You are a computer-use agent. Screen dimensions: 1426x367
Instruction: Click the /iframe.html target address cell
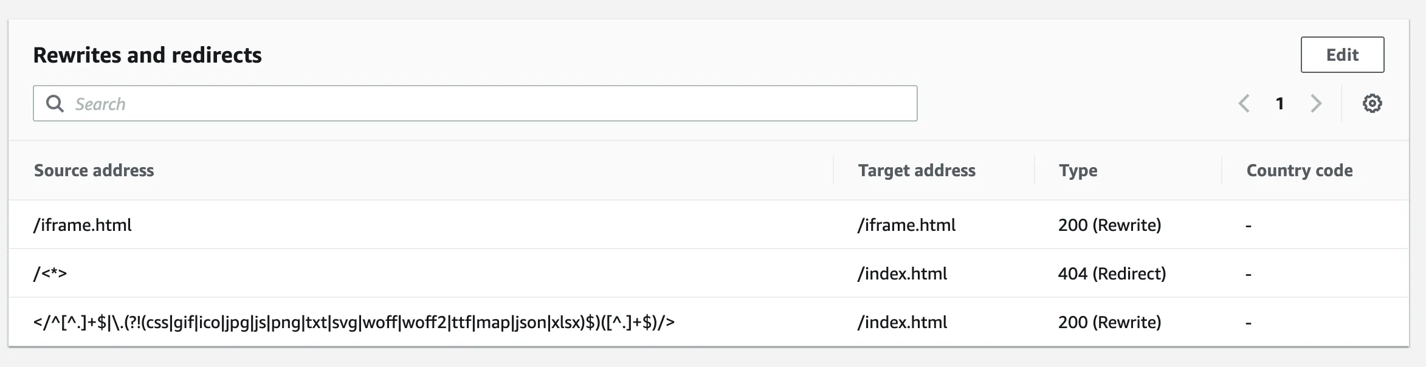pos(906,225)
